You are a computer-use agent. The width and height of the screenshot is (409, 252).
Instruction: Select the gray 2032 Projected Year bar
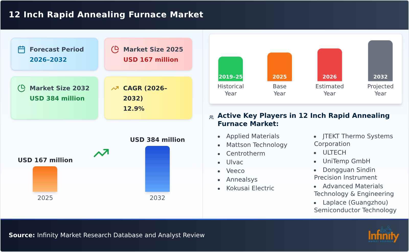click(x=380, y=61)
